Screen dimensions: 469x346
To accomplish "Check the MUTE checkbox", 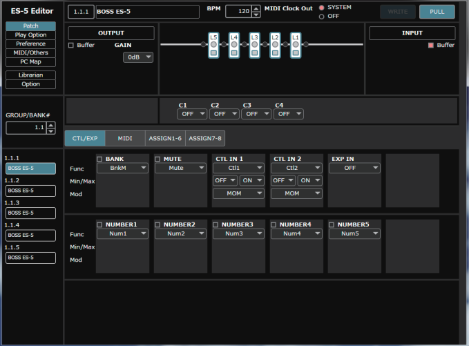I will pos(158,159).
